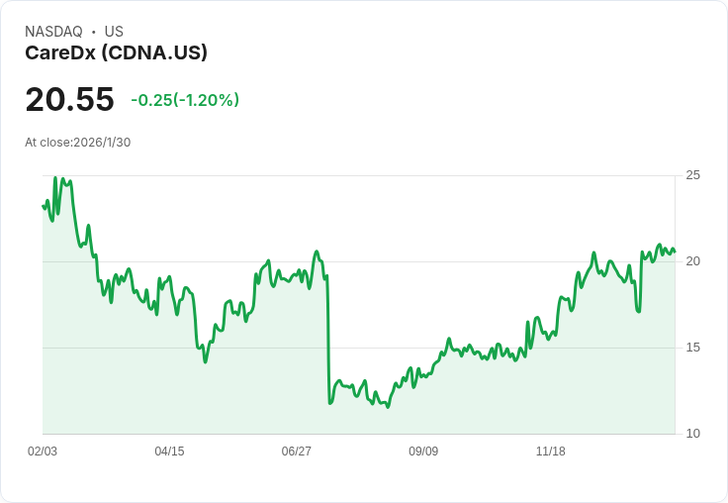Select the CareDx (CDNA.US) title
Image resolution: width=728 pixels, height=503 pixels.
[x=116, y=52]
